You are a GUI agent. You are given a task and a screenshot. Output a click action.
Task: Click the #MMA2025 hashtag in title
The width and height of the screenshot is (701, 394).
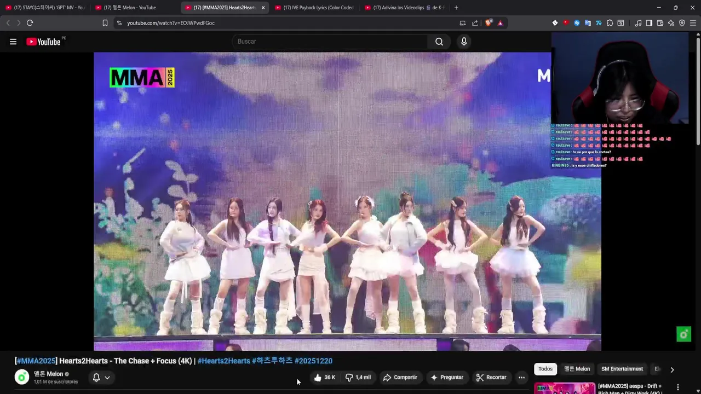(x=36, y=361)
